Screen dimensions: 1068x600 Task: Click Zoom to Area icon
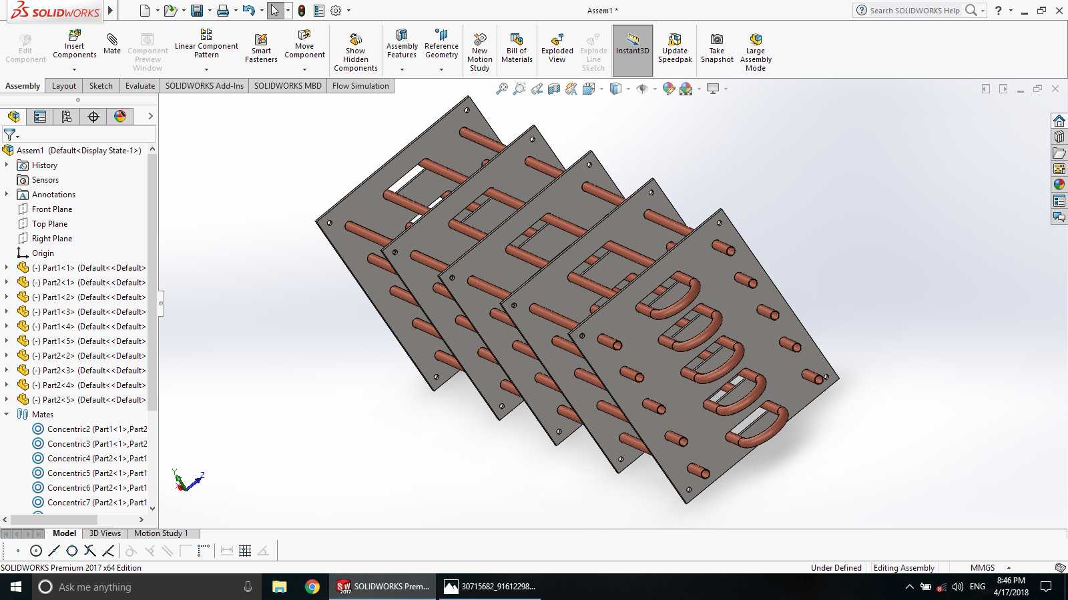coord(519,89)
